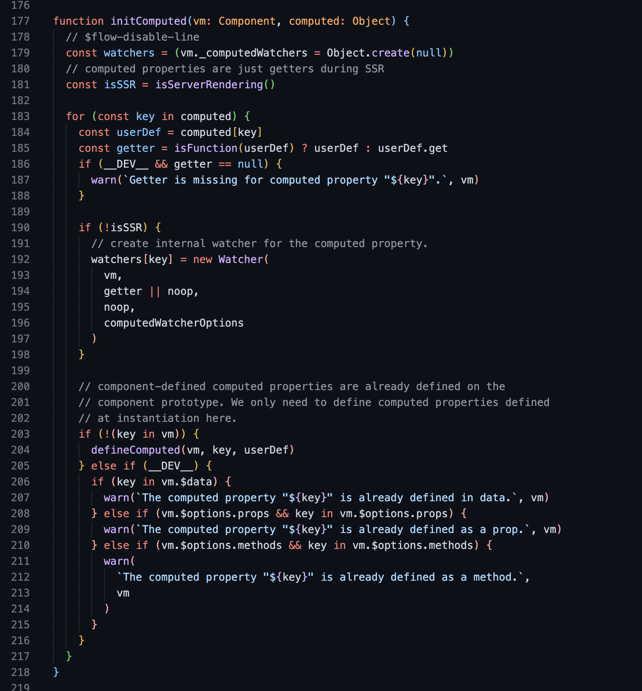This screenshot has width=642, height=691.
Task: Click line number 193 in the gutter
Action: point(20,275)
